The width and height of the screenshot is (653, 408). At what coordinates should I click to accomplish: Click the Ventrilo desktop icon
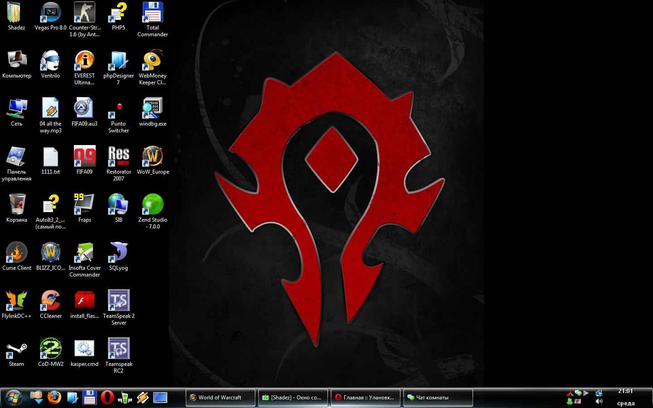(50, 61)
